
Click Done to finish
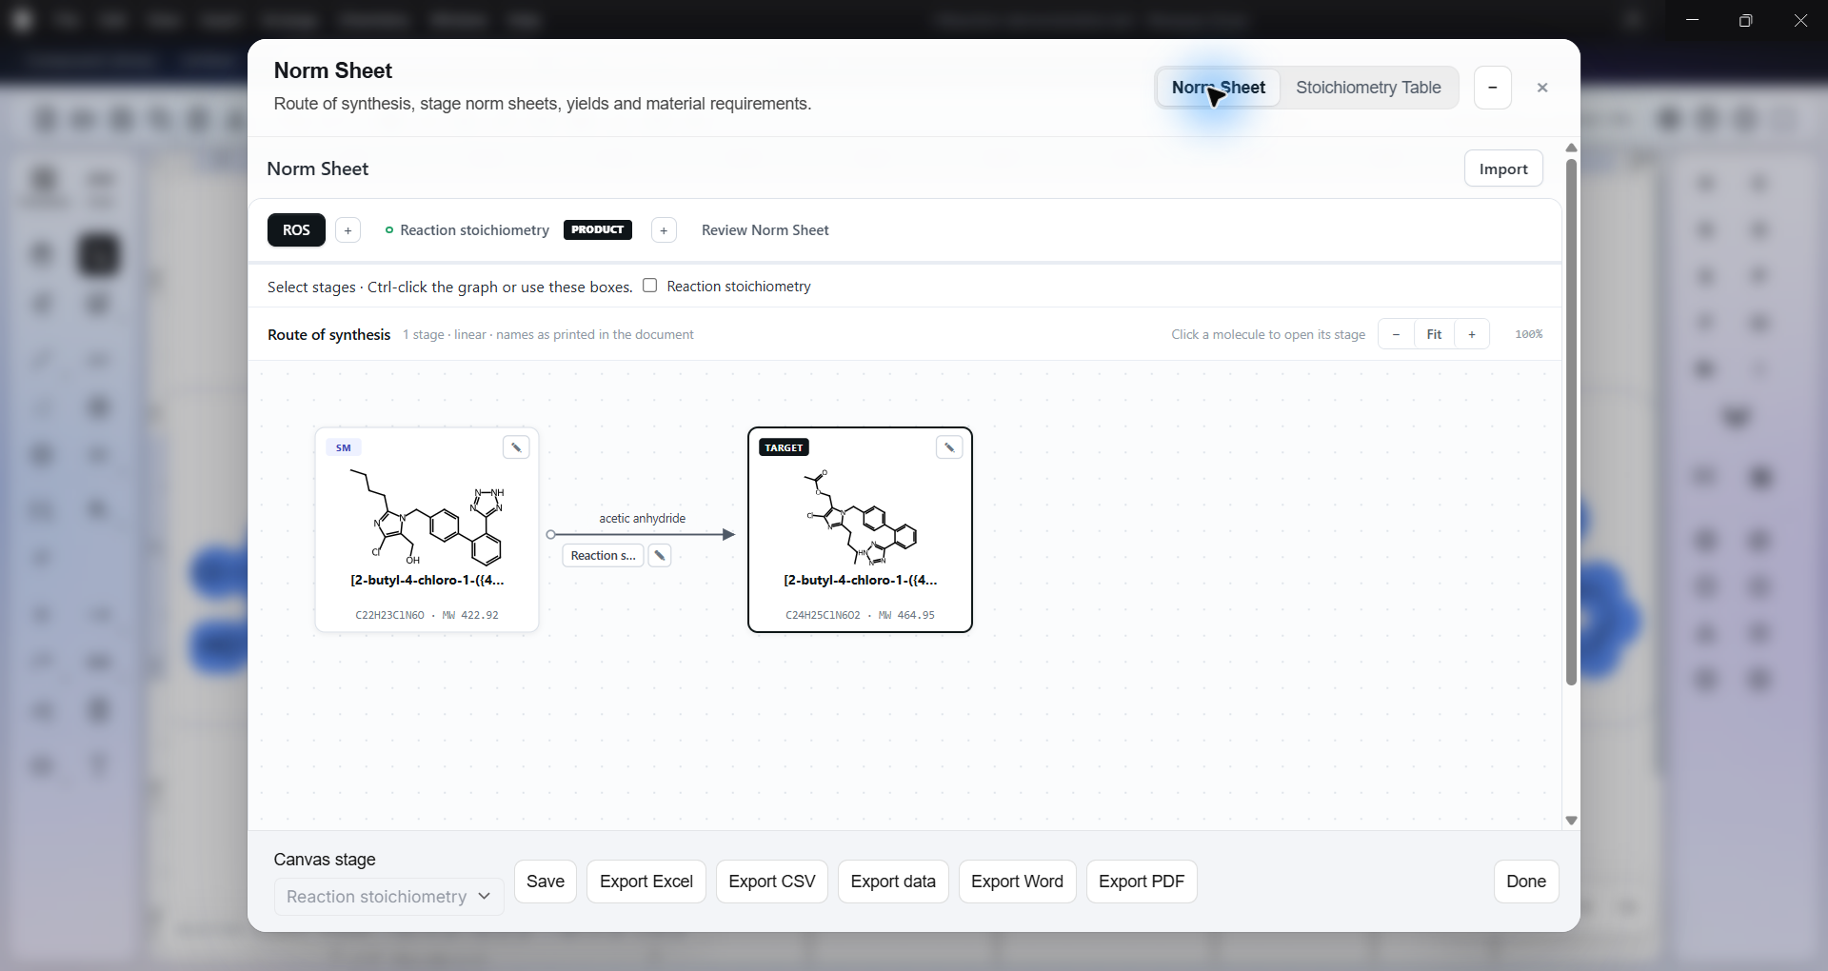(x=1526, y=882)
